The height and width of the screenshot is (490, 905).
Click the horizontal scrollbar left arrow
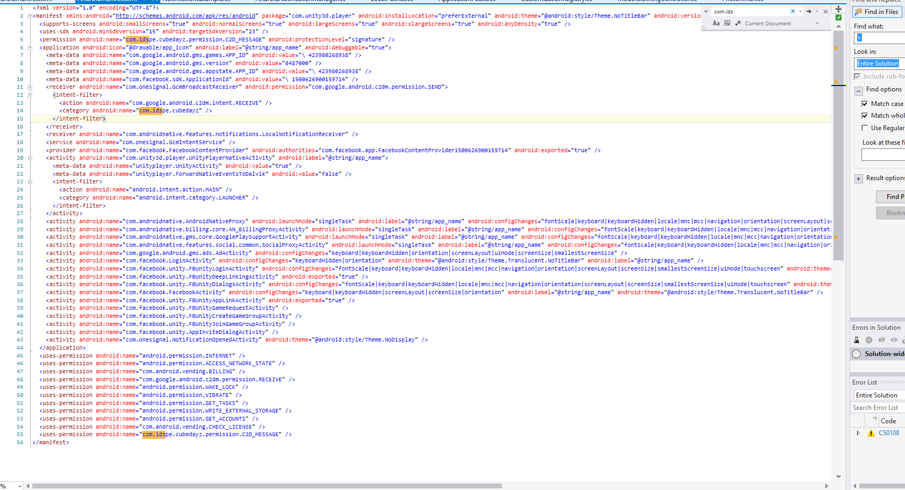(27, 486)
